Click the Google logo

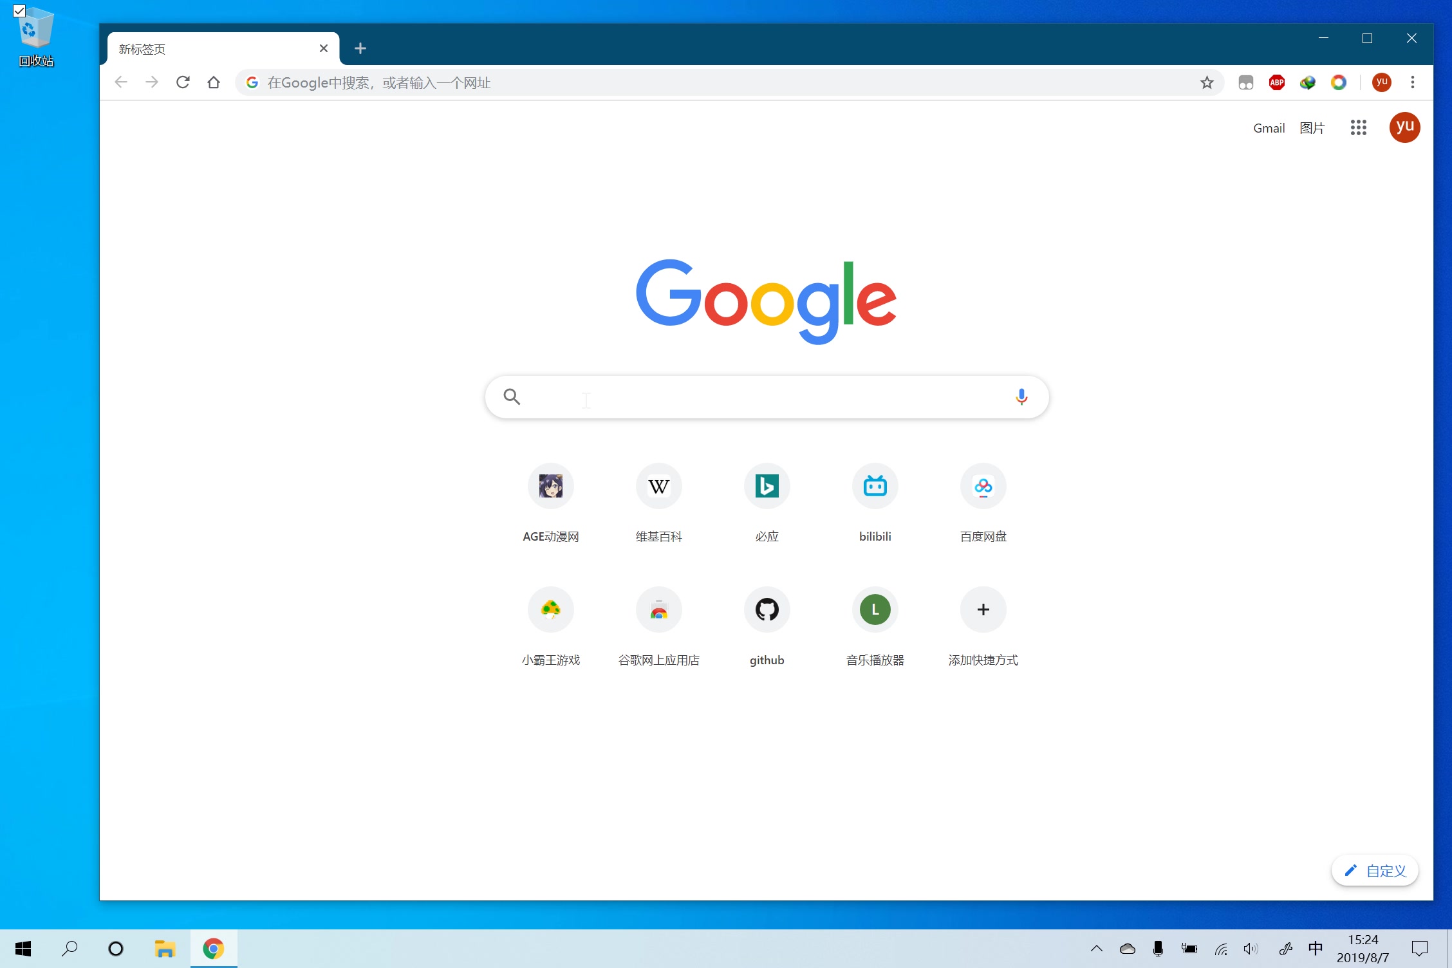pyautogui.click(x=767, y=301)
